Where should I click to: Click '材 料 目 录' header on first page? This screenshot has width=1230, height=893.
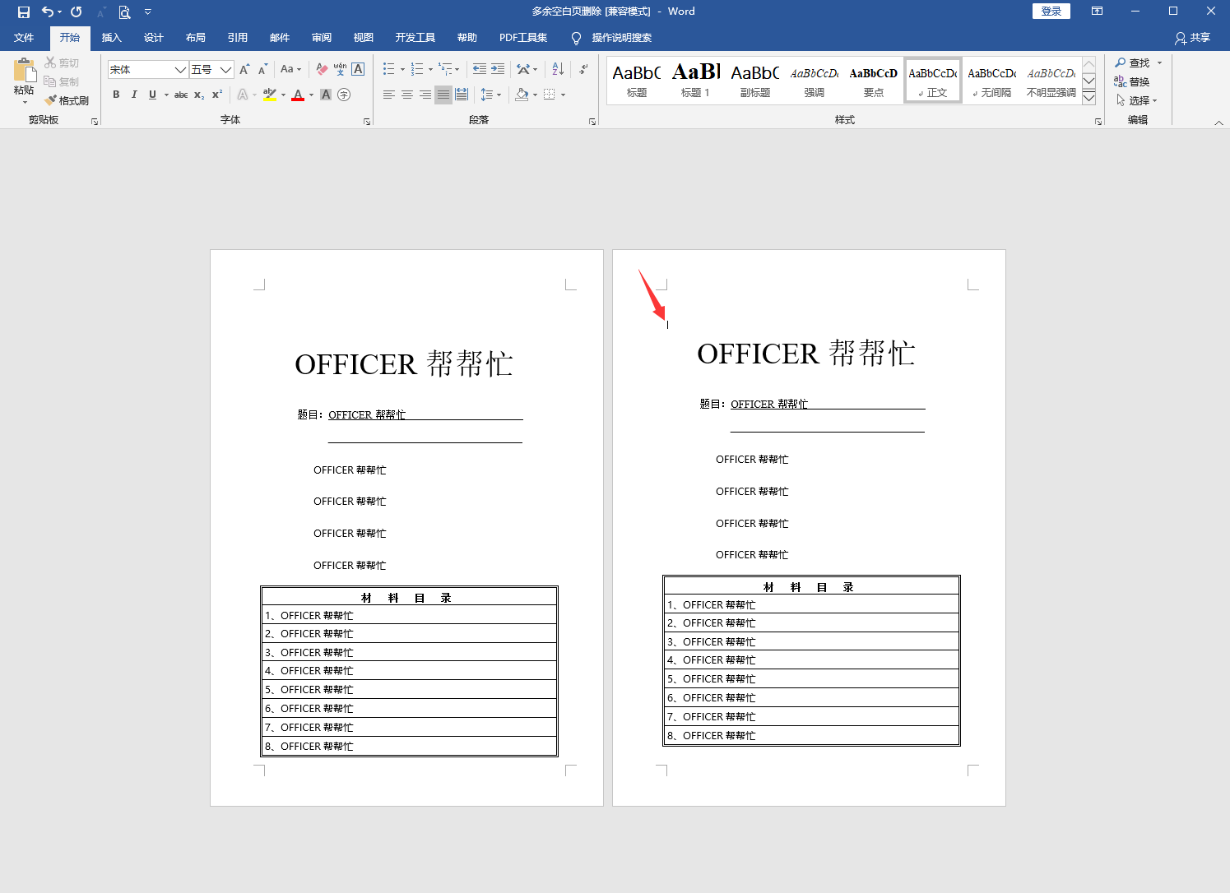(406, 598)
